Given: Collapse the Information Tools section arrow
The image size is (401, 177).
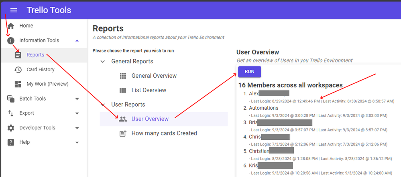Looking at the screenshot, I should [x=77, y=40].
